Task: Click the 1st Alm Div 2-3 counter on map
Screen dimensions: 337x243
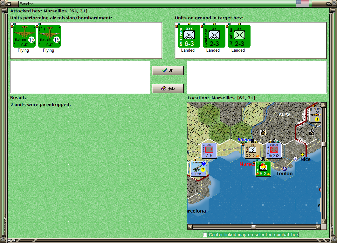Action: (252, 151)
